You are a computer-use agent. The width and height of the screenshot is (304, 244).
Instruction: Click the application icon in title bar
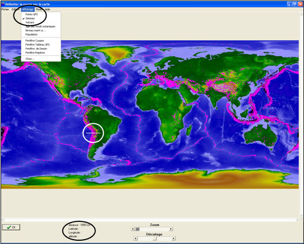[3, 4]
